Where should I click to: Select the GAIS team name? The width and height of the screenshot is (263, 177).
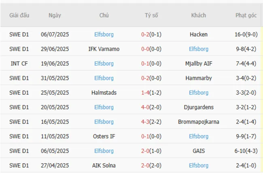198,151
